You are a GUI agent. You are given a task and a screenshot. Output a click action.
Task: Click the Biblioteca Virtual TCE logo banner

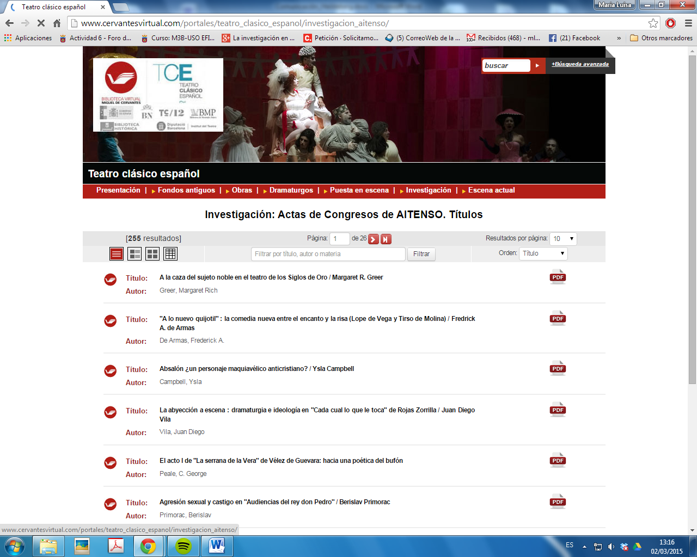158,95
